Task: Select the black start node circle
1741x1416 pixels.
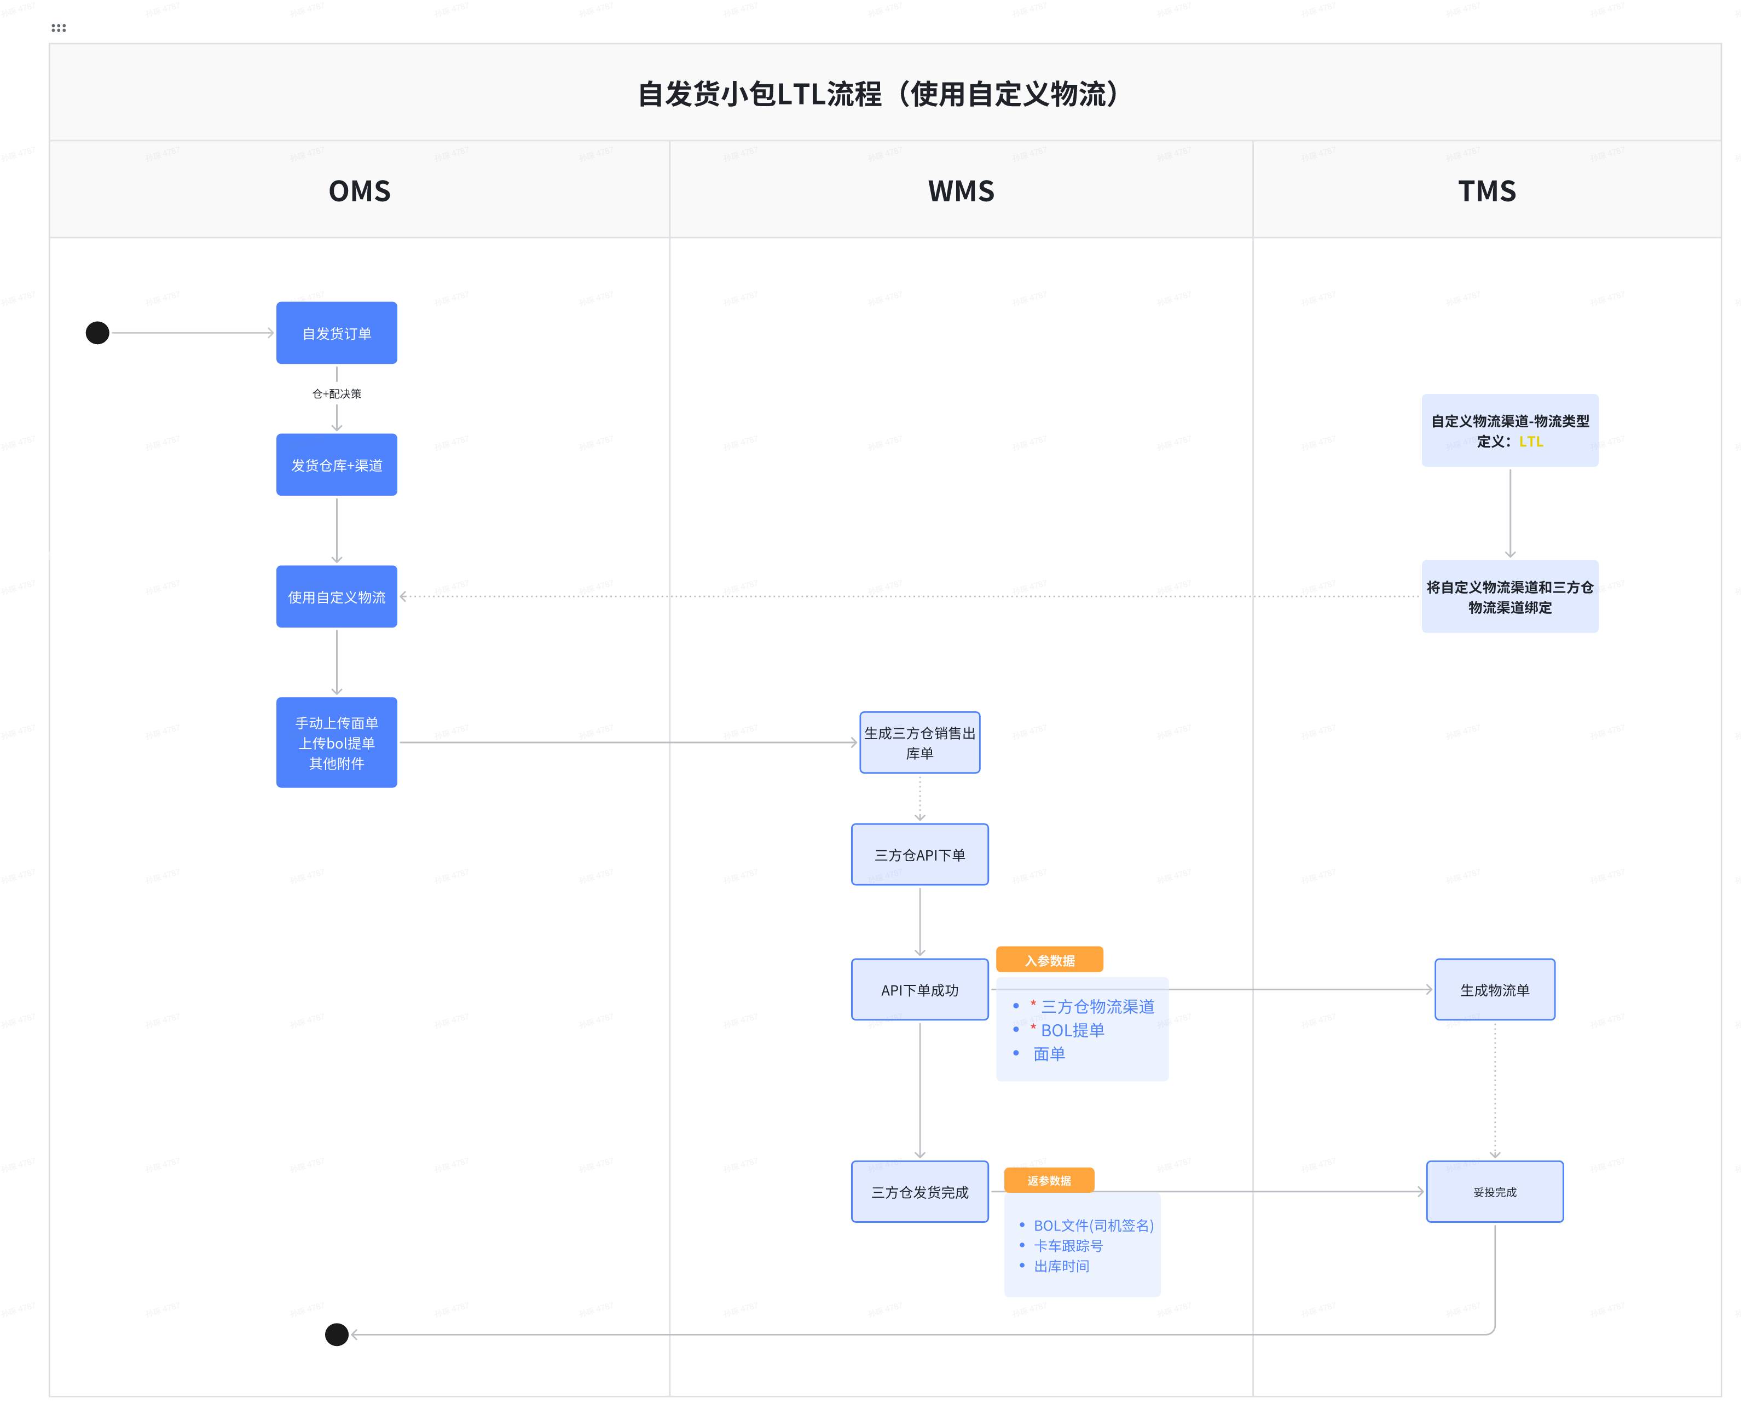Action: click(x=97, y=333)
